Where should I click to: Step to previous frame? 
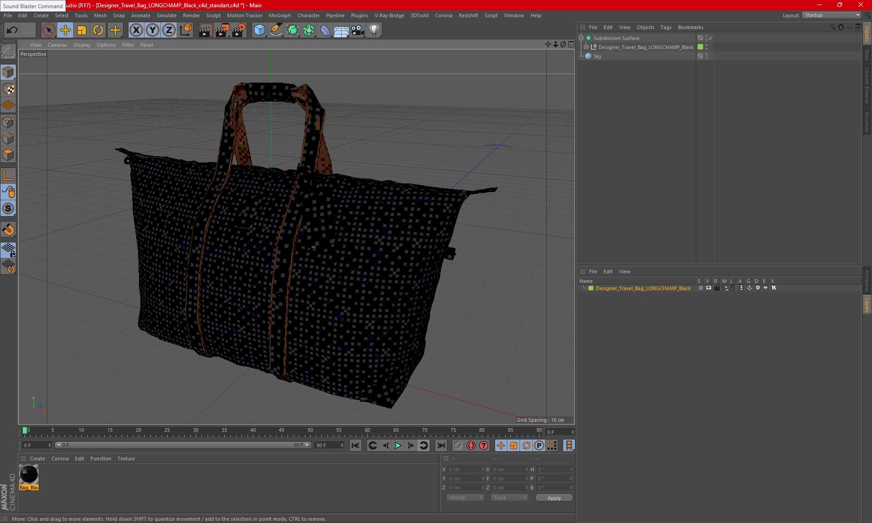point(385,446)
